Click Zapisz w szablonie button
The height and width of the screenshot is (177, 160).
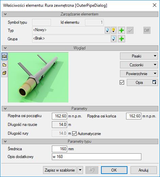tap(60, 170)
